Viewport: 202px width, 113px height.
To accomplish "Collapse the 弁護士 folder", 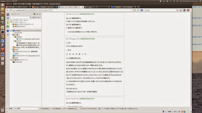I will [12, 35].
